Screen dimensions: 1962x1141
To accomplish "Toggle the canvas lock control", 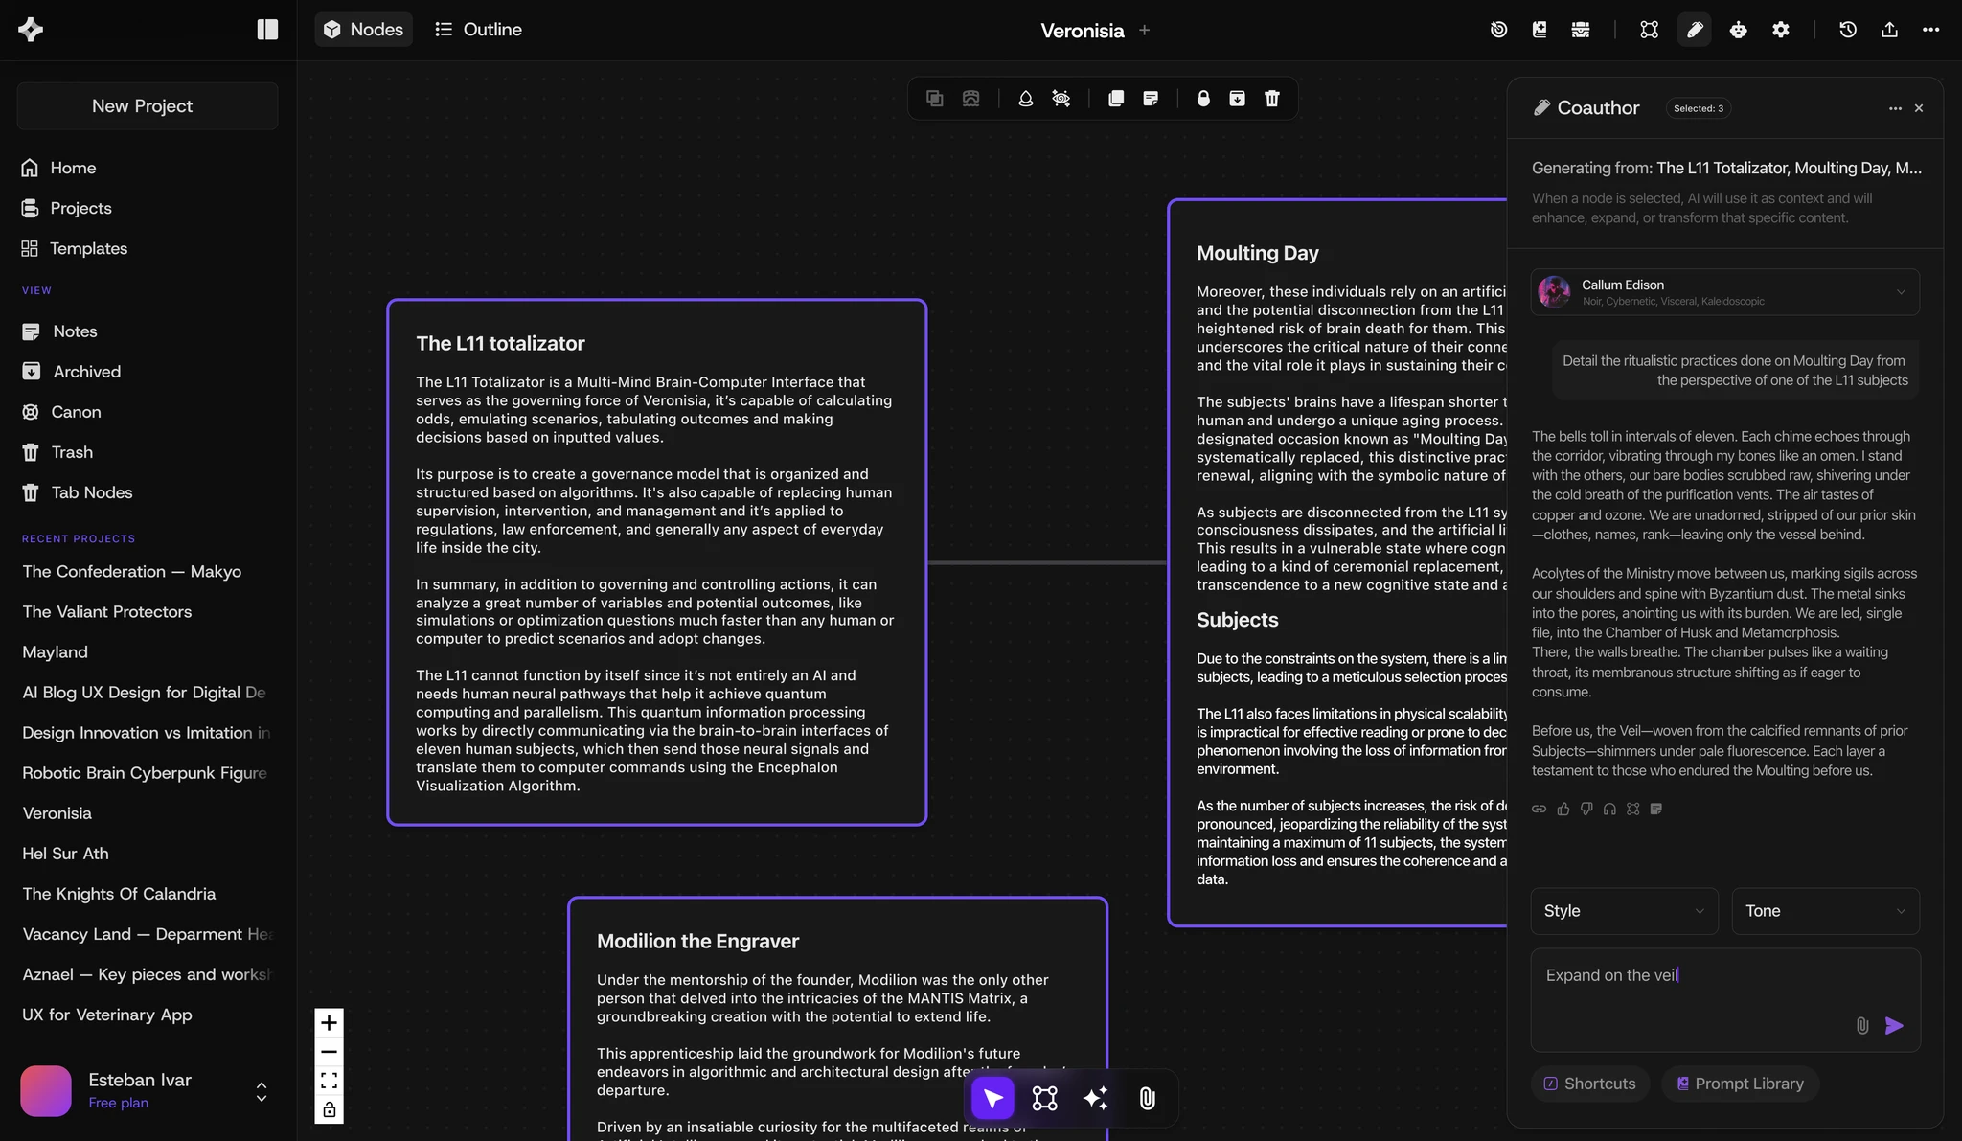I will click(x=329, y=1110).
